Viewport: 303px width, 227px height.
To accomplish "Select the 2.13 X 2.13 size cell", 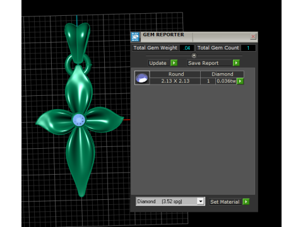I will pyautogui.click(x=175, y=81).
